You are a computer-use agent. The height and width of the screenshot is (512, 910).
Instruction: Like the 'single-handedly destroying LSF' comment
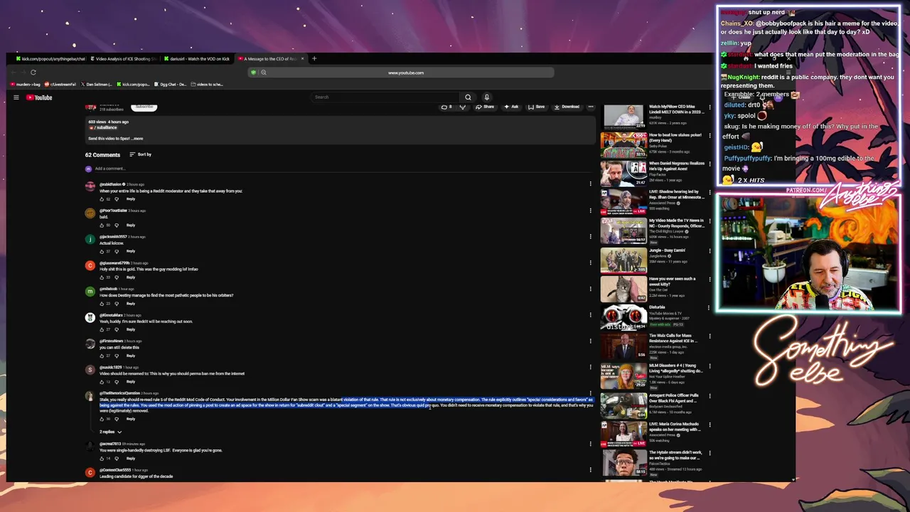coord(102,459)
